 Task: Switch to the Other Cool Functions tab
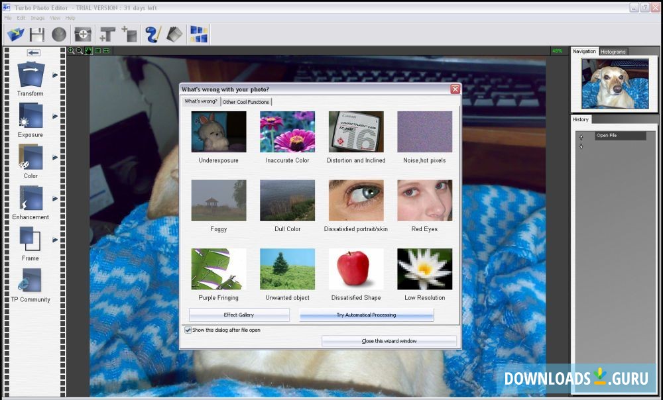(x=246, y=102)
